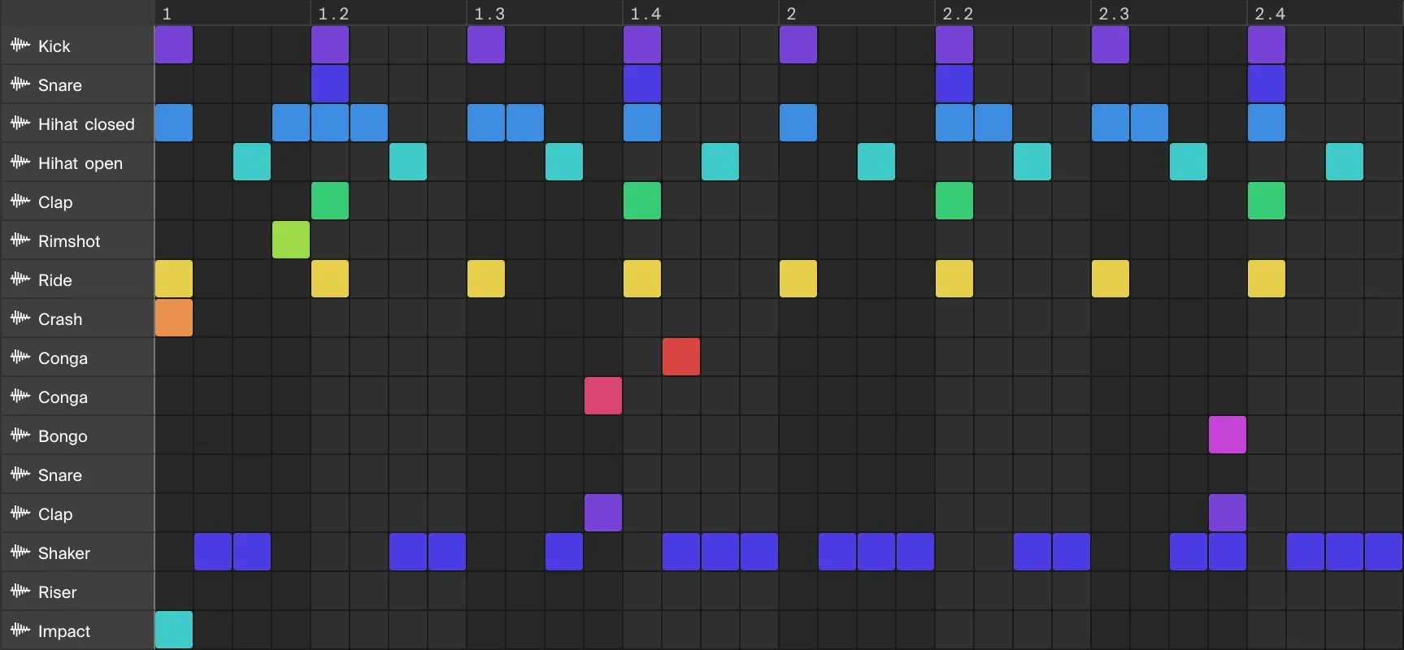Jump to beat 1.3 on the ruler
This screenshot has height=650, width=1404.
tap(489, 14)
